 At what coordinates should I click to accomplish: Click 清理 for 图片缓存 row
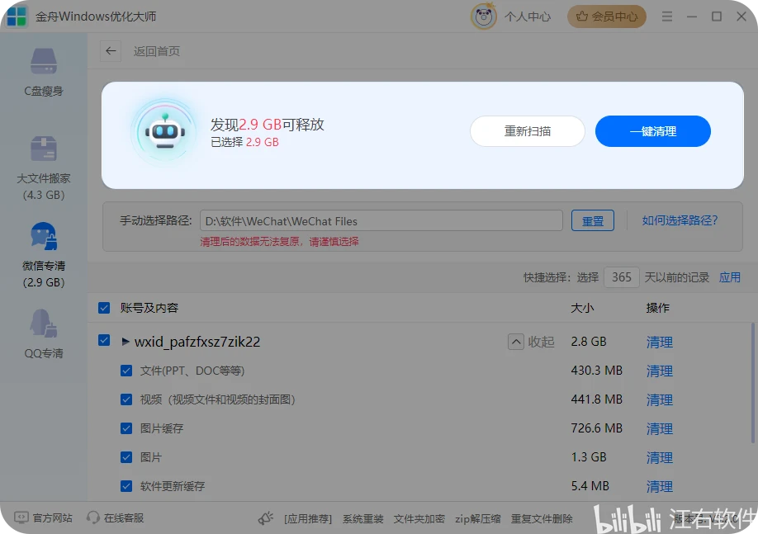pyautogui.click(x=660, y=428)
